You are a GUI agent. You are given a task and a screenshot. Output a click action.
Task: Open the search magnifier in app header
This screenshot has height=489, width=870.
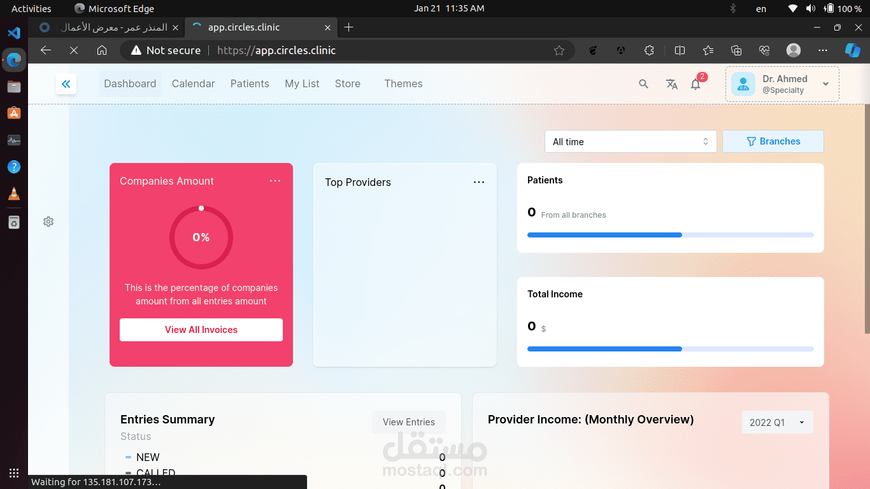pos(644,84)
